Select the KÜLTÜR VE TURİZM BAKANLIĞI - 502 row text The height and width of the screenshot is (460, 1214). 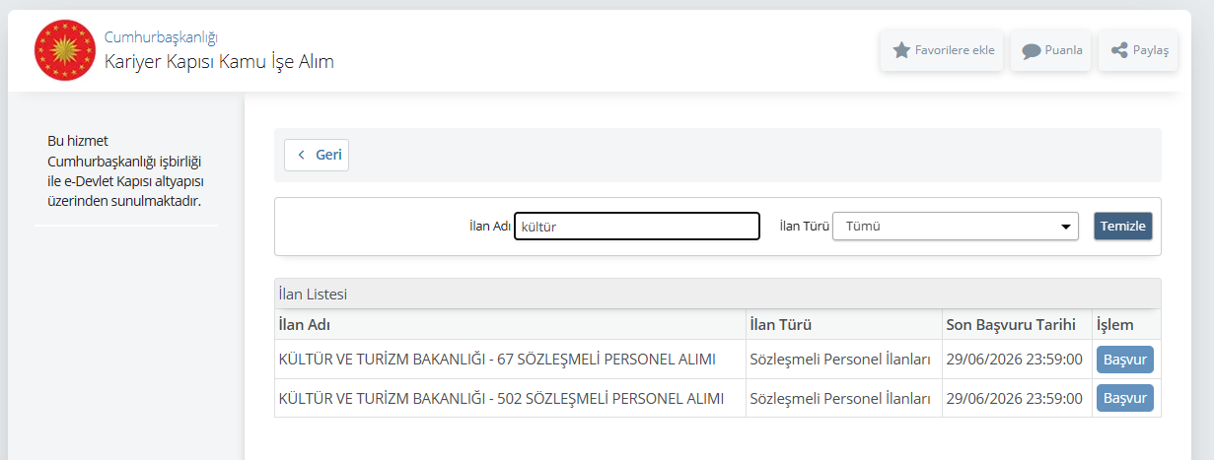click(501, 399)
